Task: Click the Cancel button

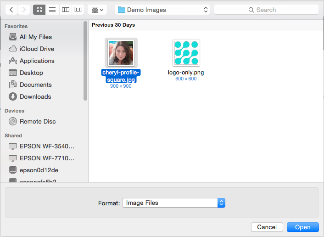Action: 267,227
